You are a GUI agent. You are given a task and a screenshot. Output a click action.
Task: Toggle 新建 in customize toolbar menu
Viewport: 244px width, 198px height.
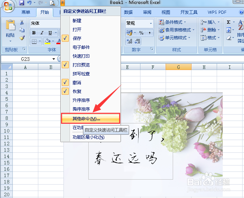pyautogui.click(x=90, y=21)
